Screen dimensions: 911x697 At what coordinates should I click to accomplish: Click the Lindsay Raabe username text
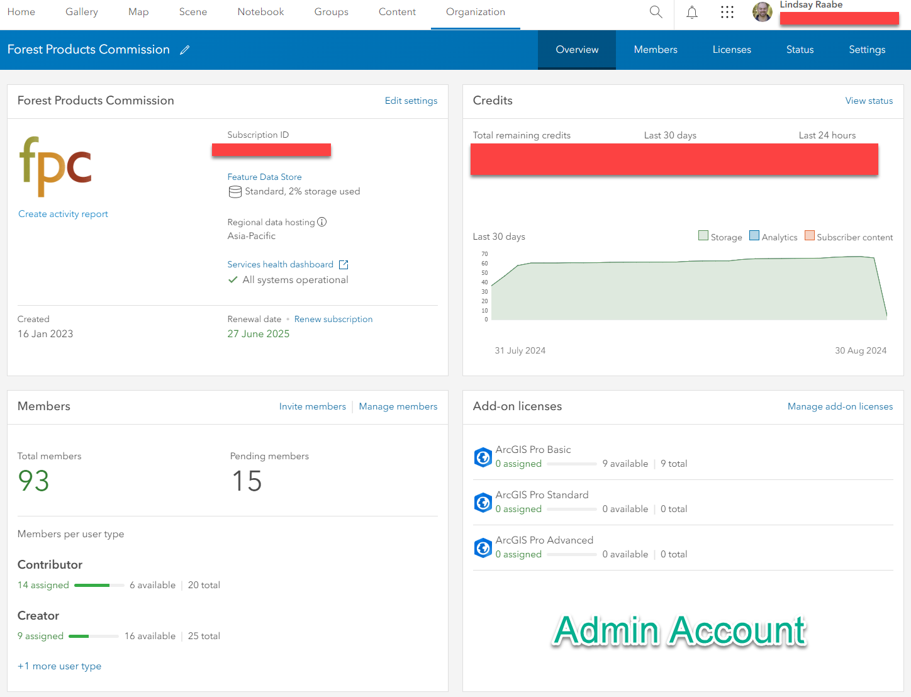coord(811,5)
